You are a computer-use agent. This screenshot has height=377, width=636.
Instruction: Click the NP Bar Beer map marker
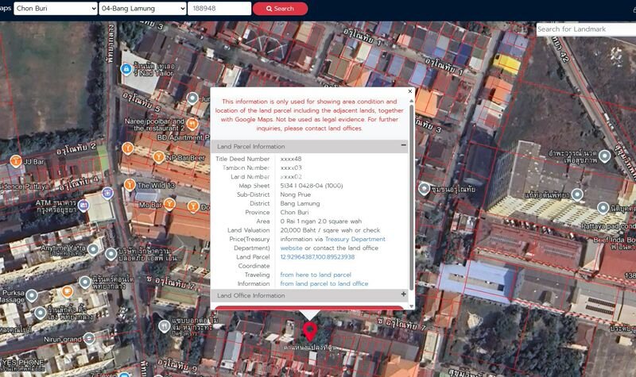pos(158,156)
